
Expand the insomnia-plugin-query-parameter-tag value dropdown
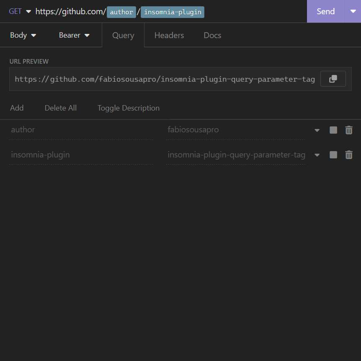point(317,155)
